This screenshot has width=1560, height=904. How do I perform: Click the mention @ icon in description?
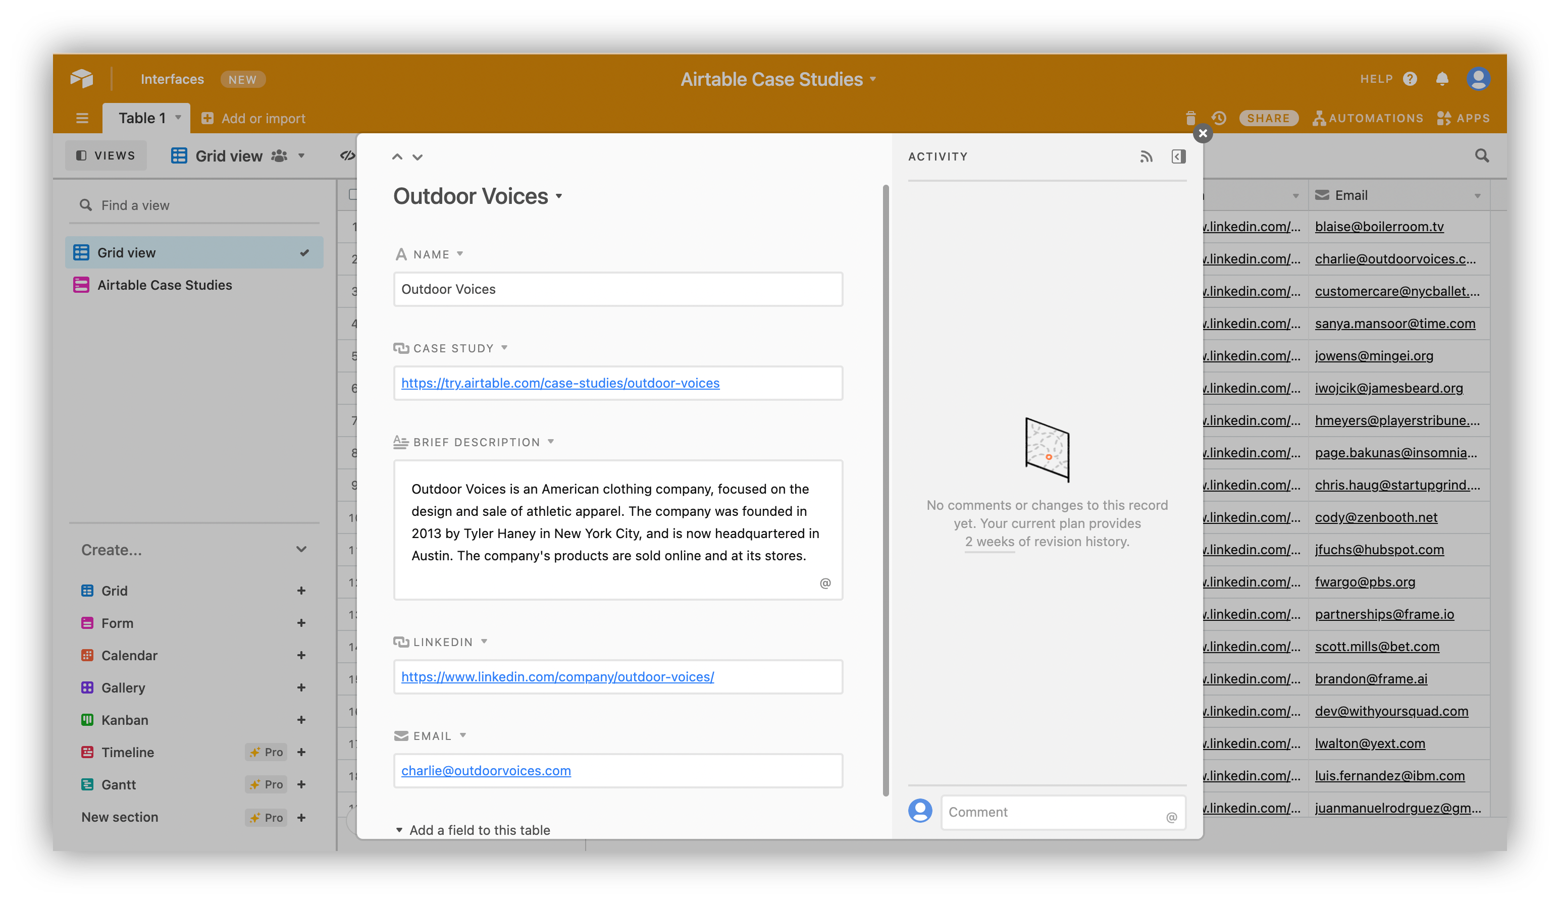825,583
